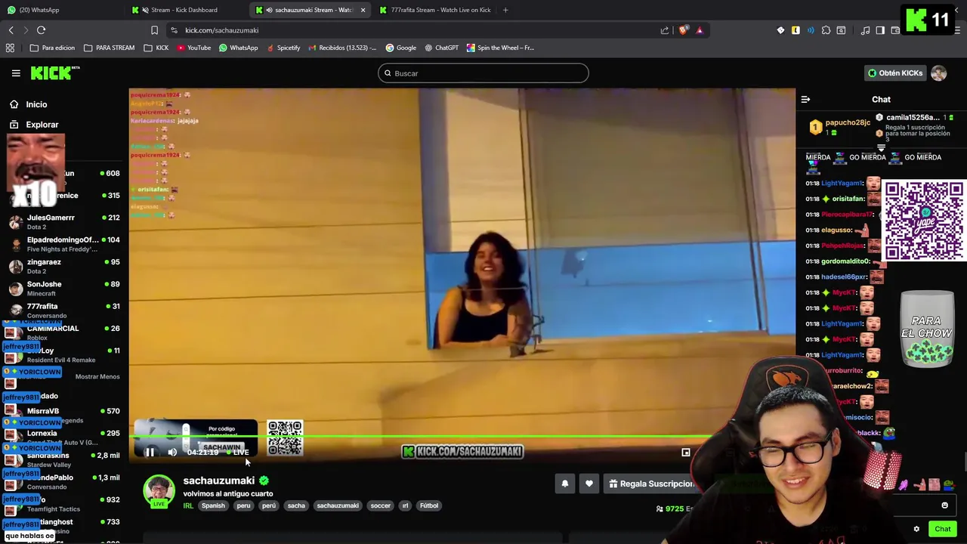This screenshot has width=967, height=544.
Task: Open sachauzumaki streamer avatar
Action: coord(159,491)
